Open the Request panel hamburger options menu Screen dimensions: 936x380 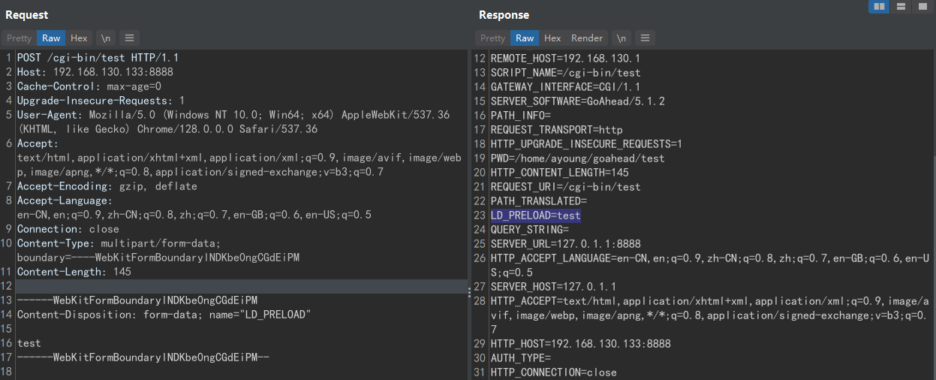[x=129, y=38]
